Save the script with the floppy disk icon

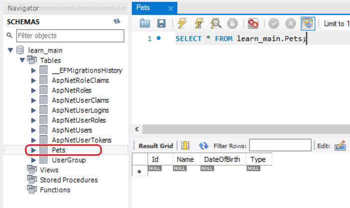pyautogui.click(x=161, y=23)
